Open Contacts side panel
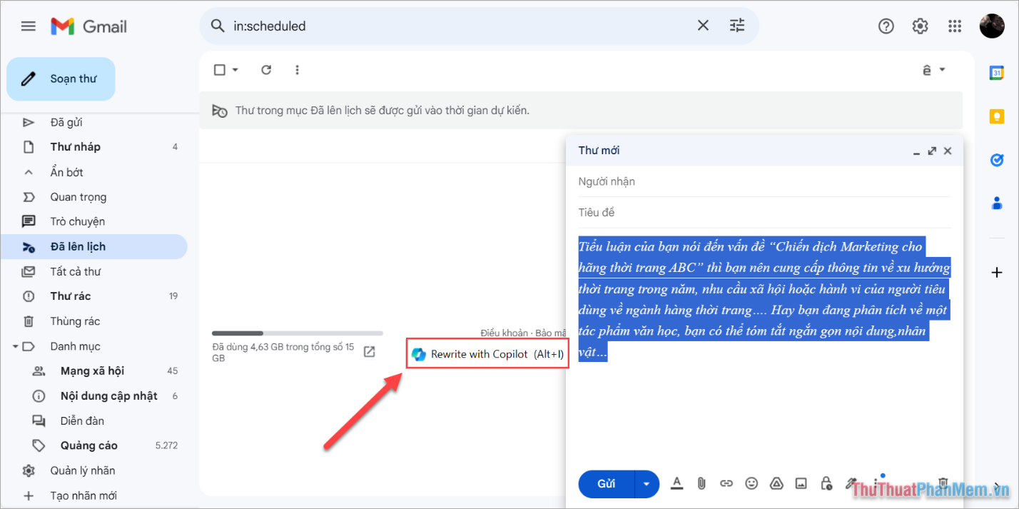1019x509 pixels. (x=997, y=203)
